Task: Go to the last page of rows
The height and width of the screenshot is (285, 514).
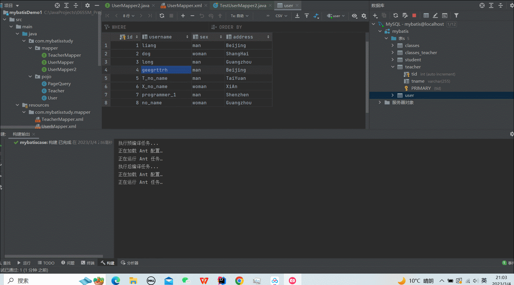Action: (150, 16)
